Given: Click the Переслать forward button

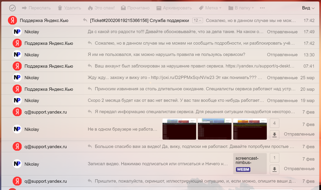Looking at the screenshot, I should point(36,8).
